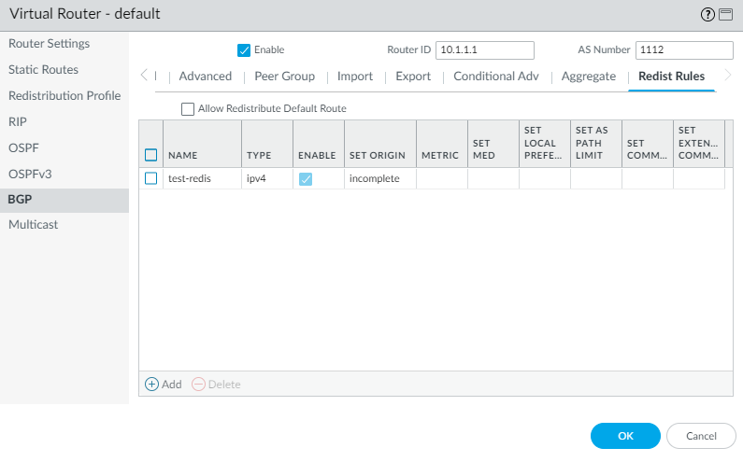This screenshot has width=743, height=462.
Task: Sort by the NAME column header
Action: click(x=202, y=144)
